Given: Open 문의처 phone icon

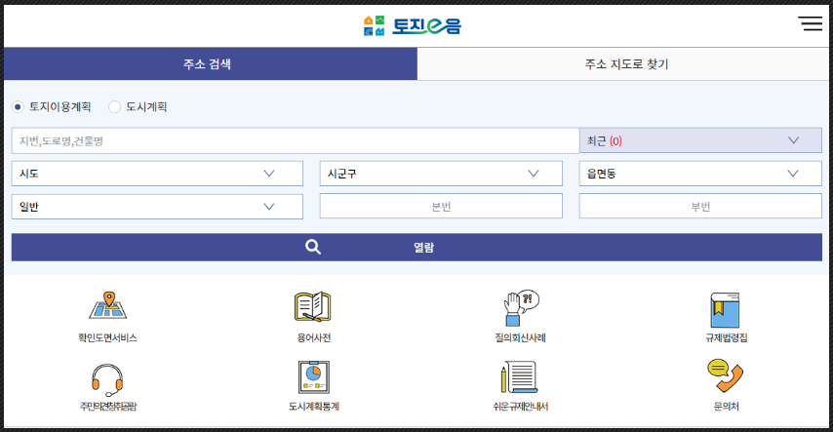Looking at the screenshot, I should pyautogui.click(x=725, y=375).
